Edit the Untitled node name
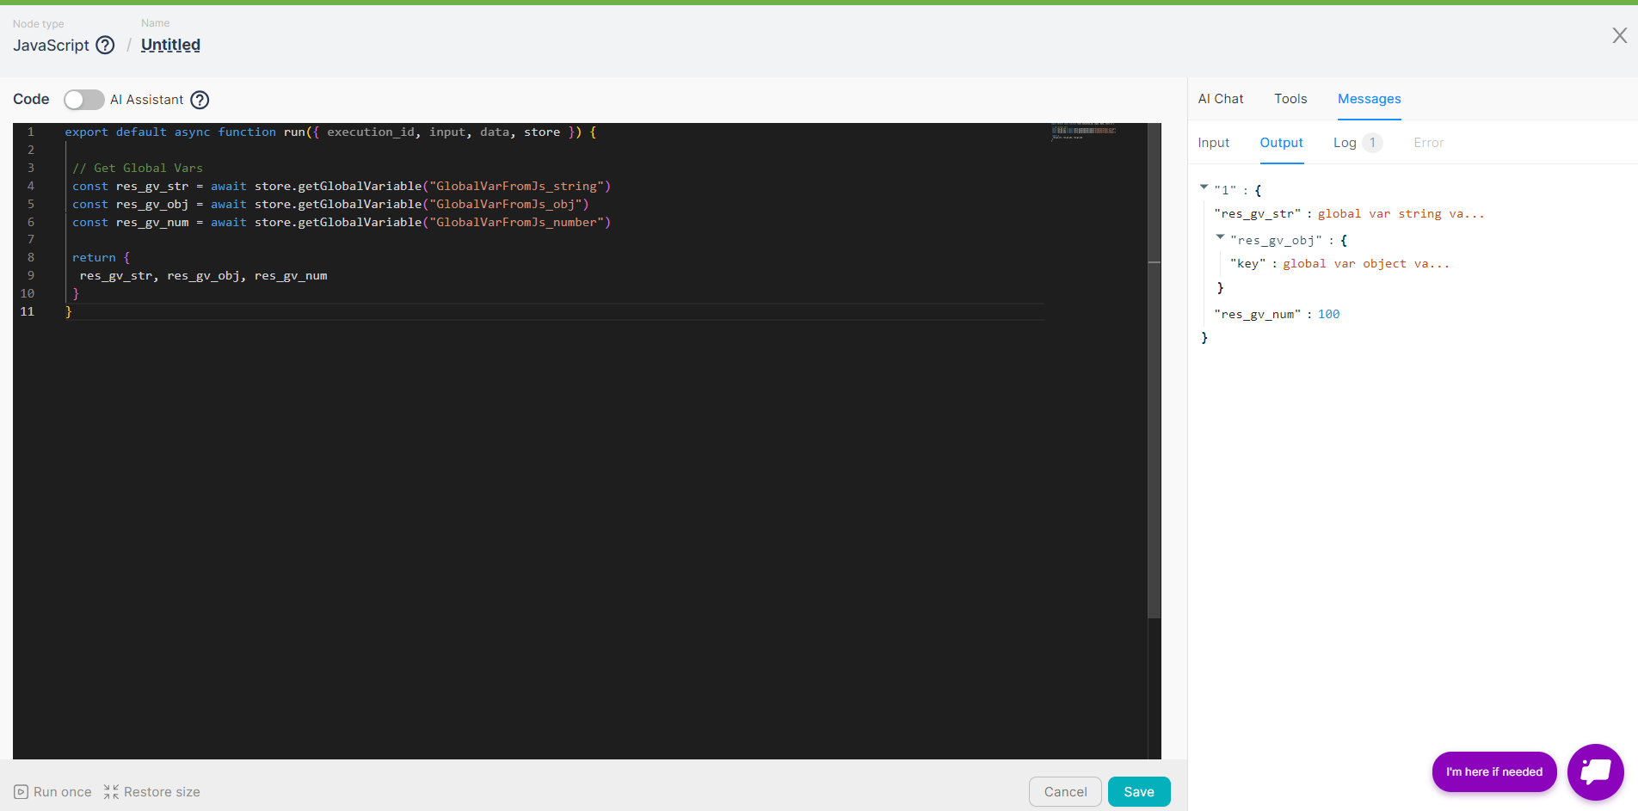1638x811 pixels. (x=170, y=46)
